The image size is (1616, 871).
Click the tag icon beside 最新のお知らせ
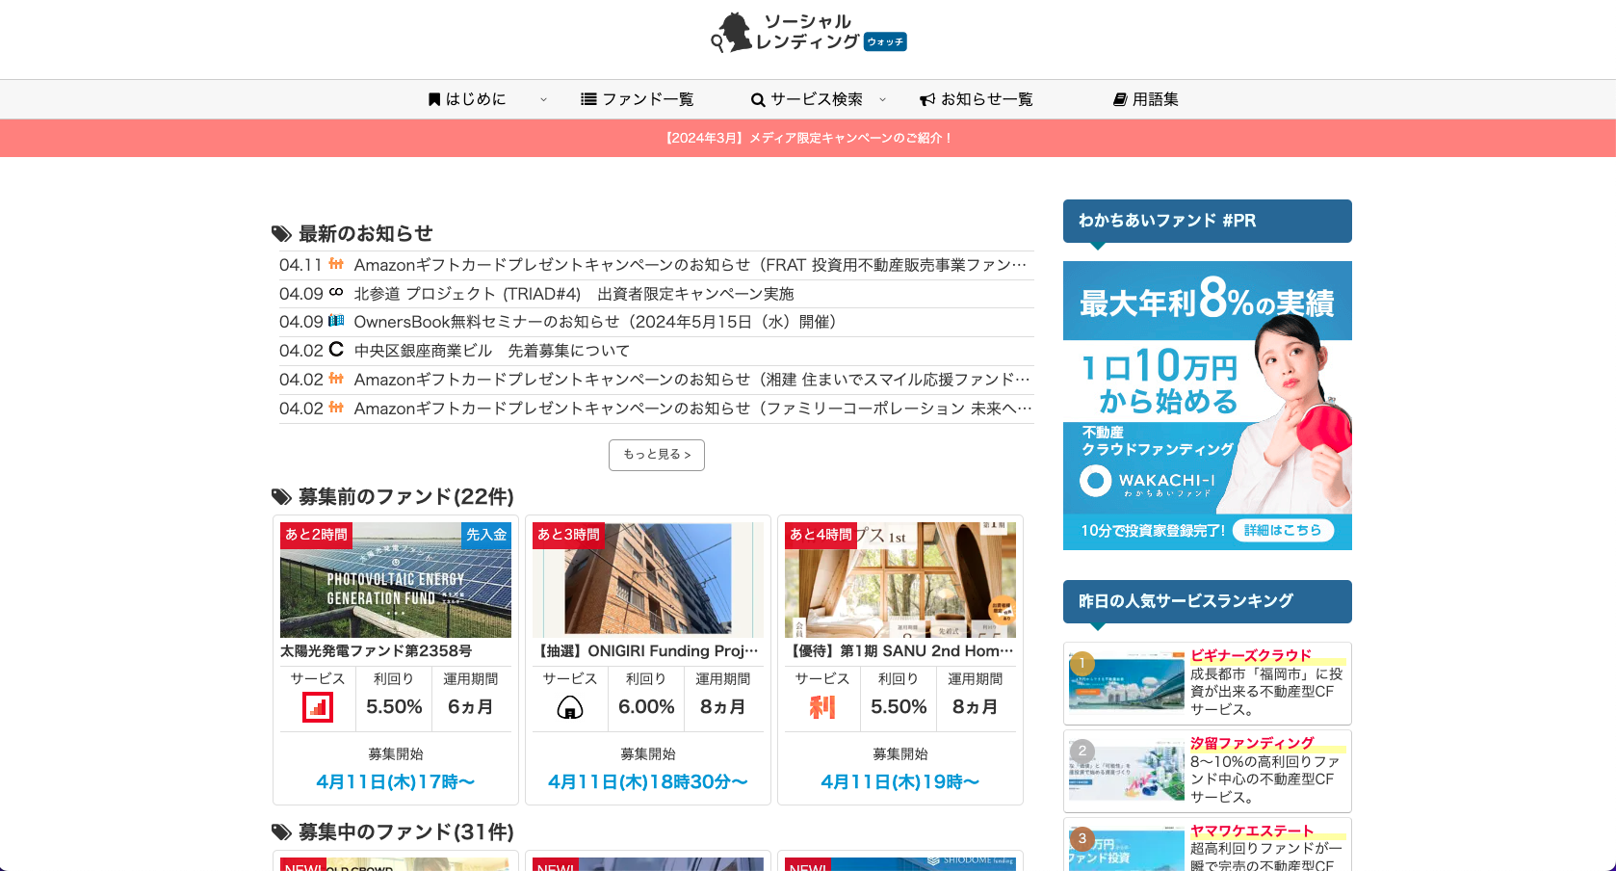tap(281, 234)
